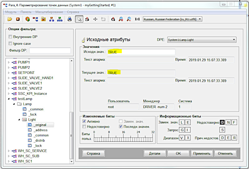This screenshot has width=249, height=169.
Task: Click the G bit box next to Запрос
Action: (x=182, y=130)
